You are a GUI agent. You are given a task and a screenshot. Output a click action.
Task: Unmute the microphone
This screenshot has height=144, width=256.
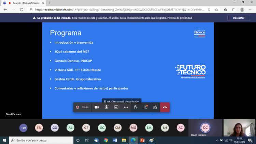click(106, 107)
